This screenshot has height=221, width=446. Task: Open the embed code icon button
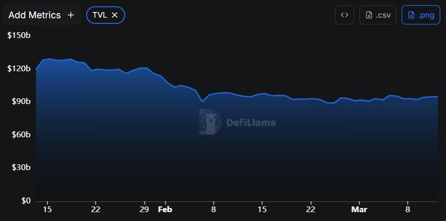click(344, 15)
